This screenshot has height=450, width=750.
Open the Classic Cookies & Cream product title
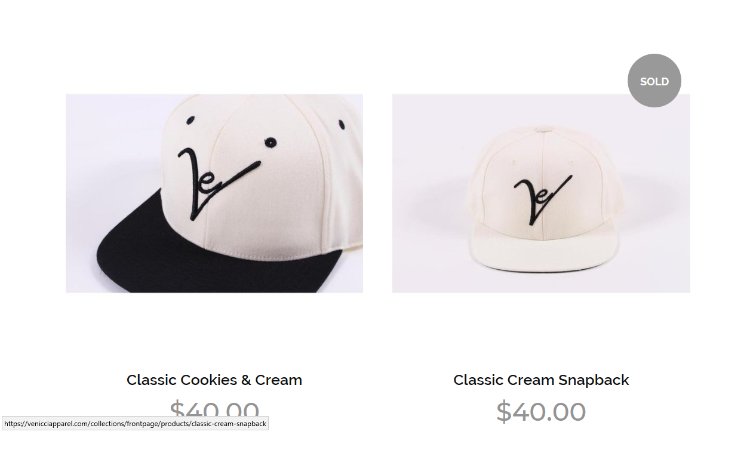(x=214, y=380)
